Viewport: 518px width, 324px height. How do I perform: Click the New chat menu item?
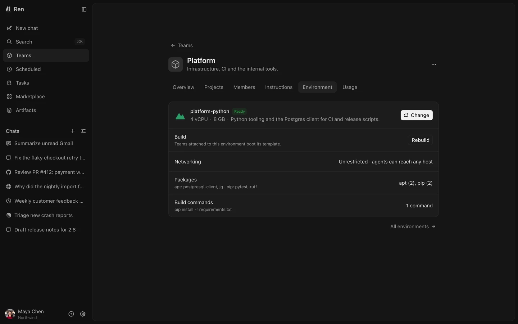click(x=46, y=28)
